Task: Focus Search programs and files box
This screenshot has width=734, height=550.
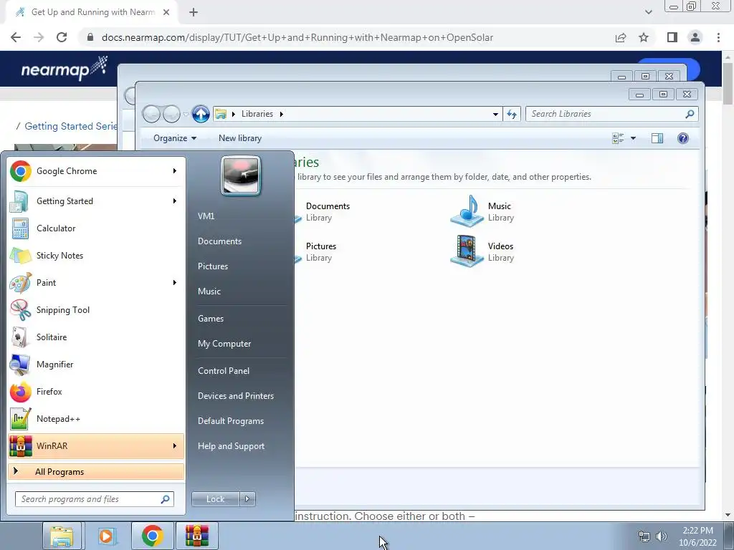Action: point(95,499)
